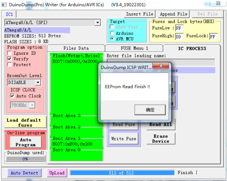Click the Boot Area 3 label
227x181 pixels.
[x=67, y=115]
